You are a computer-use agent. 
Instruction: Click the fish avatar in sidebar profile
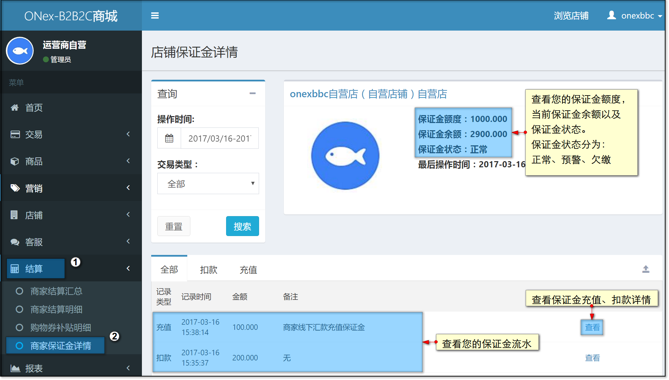click(20, 51)
